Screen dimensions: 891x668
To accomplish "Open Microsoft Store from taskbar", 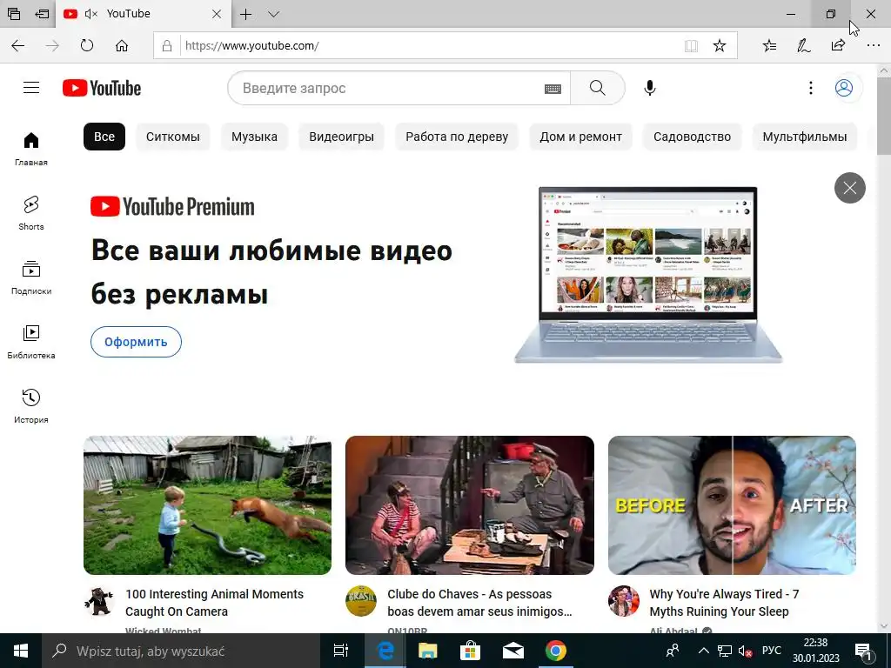I will 470,651.
